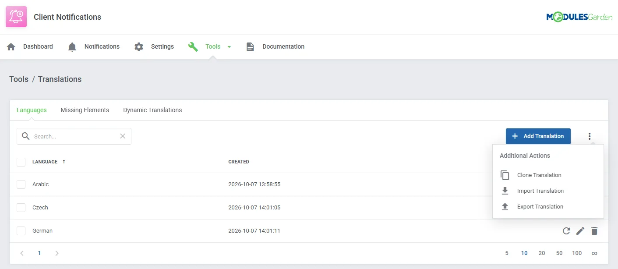Click the date 2026-10-07 14:01:05
Screen dimensions: 618x269
click(254, 208)
